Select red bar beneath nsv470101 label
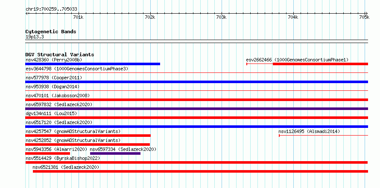 (x=196, y=100)
